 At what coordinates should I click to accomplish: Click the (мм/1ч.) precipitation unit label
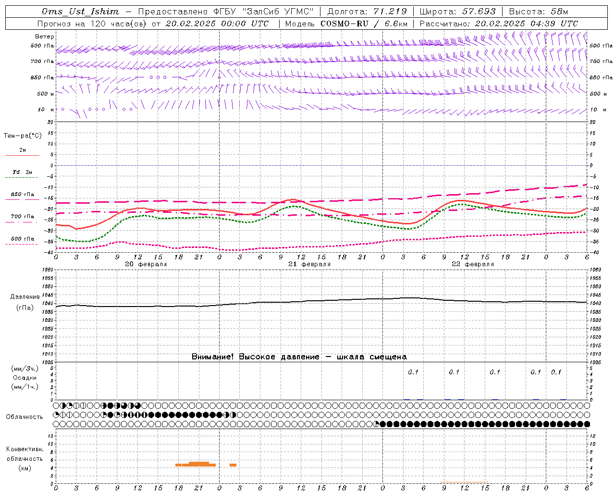pos(25,387)
